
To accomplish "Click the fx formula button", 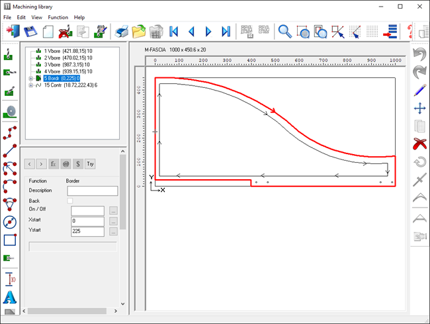I will [53, 163].
